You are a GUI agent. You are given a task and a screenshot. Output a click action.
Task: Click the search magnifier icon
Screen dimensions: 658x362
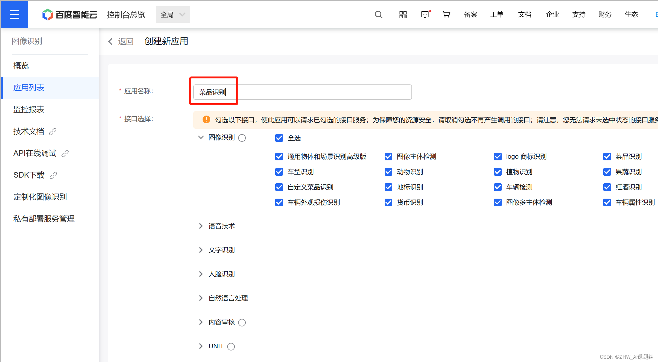[378, 14]
